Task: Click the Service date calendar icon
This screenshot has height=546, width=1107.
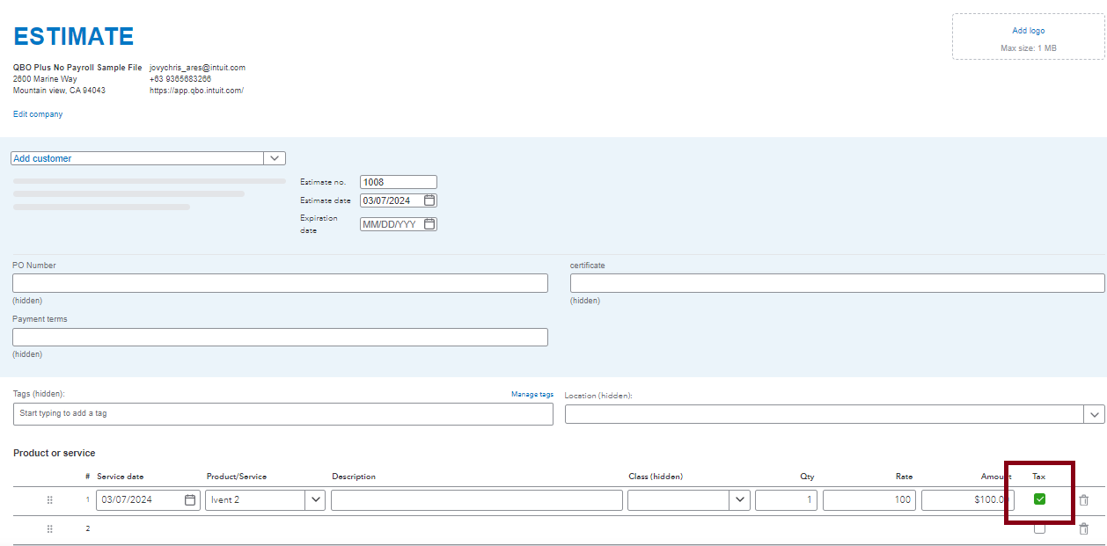Action: point(190,500)
